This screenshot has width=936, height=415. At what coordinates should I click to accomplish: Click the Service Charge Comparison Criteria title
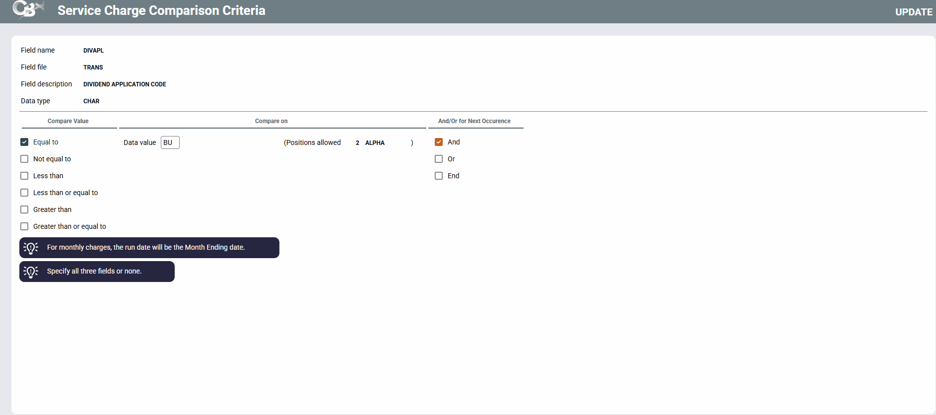click(161, 10)
